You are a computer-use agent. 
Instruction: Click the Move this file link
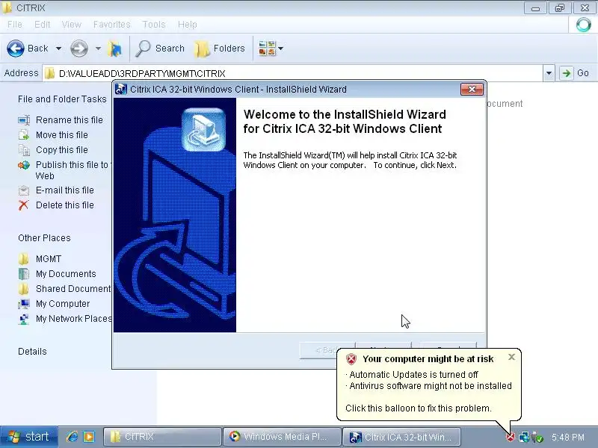pyautogui.click(x=62, y=135)
